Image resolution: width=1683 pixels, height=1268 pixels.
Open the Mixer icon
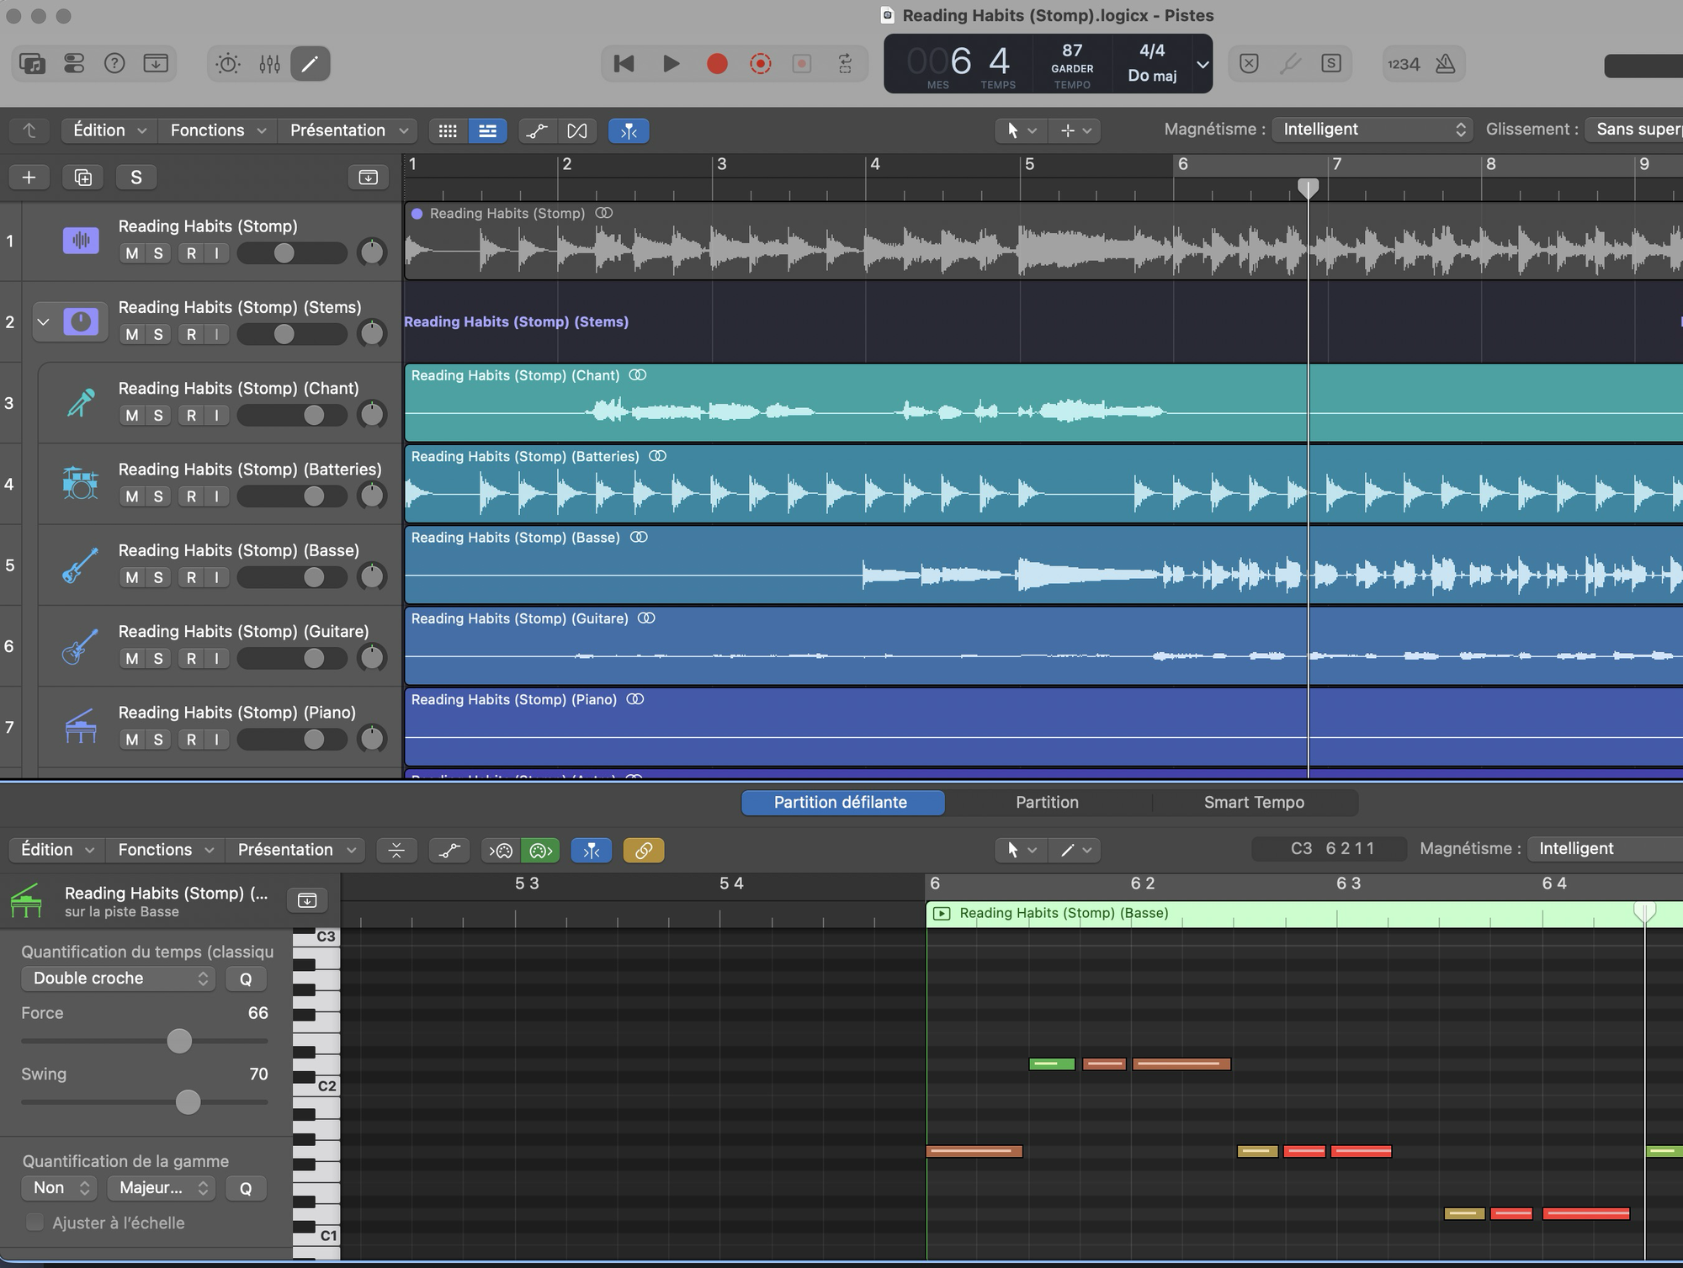(x=269, y=63)
